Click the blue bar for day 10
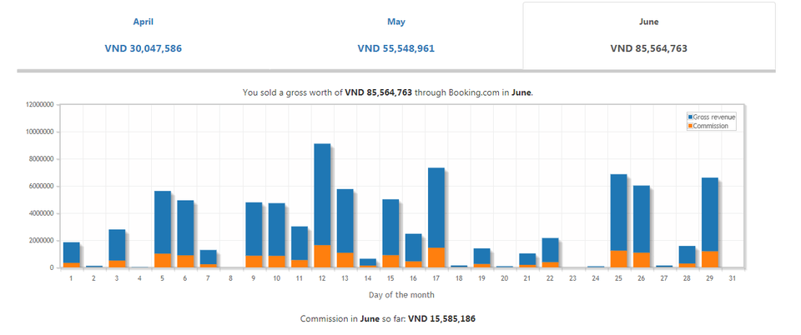Viewport: 801px width, 335px height. tap(276, 229)
